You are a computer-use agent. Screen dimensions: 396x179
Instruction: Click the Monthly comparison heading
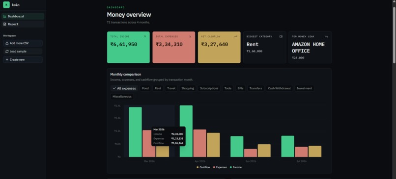[x=126, y=75]
